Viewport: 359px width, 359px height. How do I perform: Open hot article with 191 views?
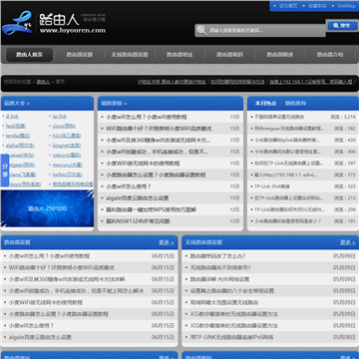click(288, 221)
